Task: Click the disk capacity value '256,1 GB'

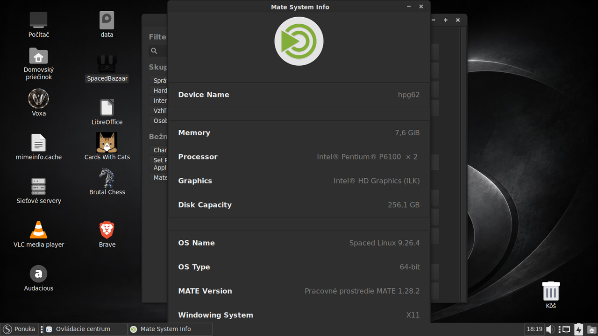Action: click(404, 205)
